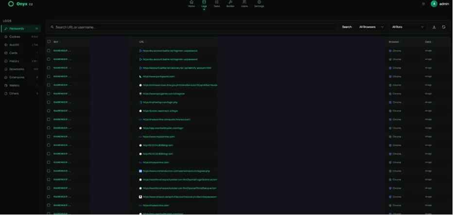Open the Builder hammer icon
The height and width of the screenshot is (215, 453).
pos(230,2)
